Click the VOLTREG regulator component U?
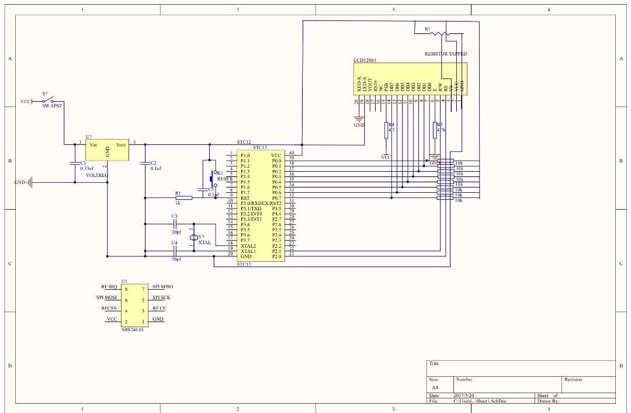Image resolution: width=631 pixels, height=413 pixels. [x=107, y=150]
